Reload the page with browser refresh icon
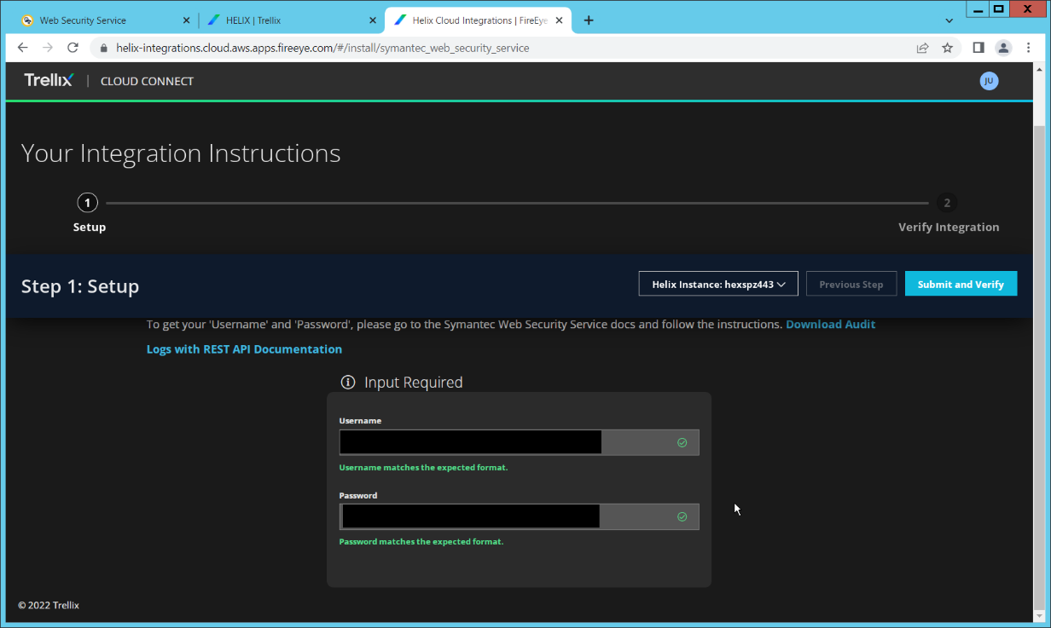 (73, 48)
